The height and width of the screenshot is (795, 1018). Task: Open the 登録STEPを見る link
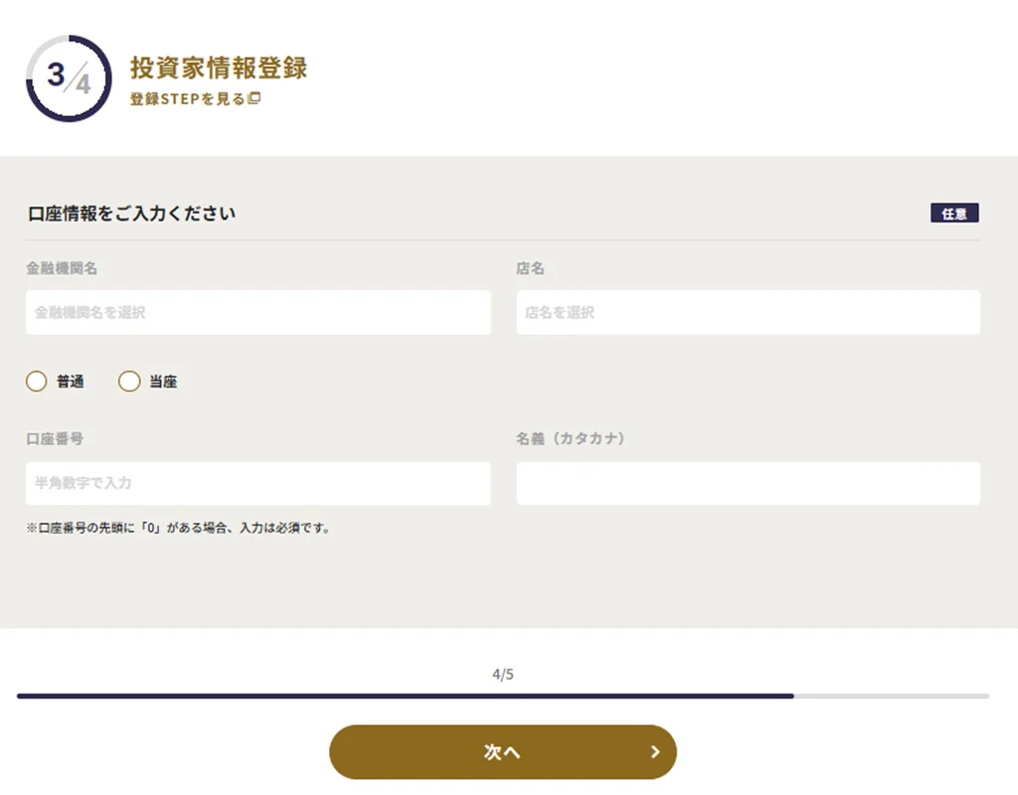click(187, 98)
